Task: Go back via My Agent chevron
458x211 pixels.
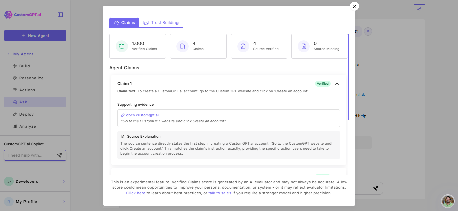Action: click(9, 54)
